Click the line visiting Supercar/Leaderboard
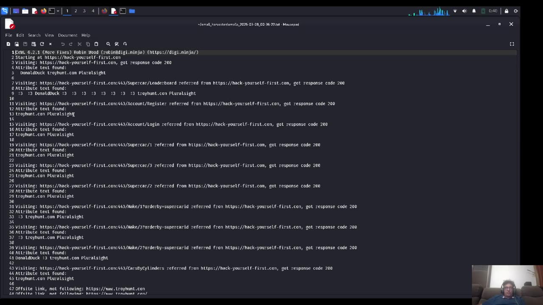 point(180,83)
